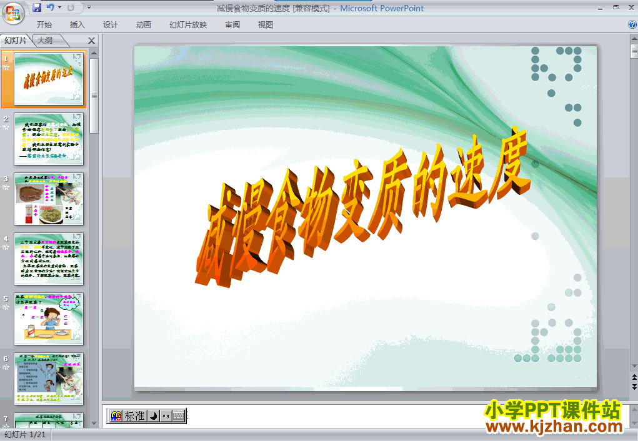
Task: Toggle the 标准 input mode button
Action: coord(135,416)
